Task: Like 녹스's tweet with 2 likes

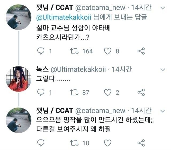Action: 108,92
